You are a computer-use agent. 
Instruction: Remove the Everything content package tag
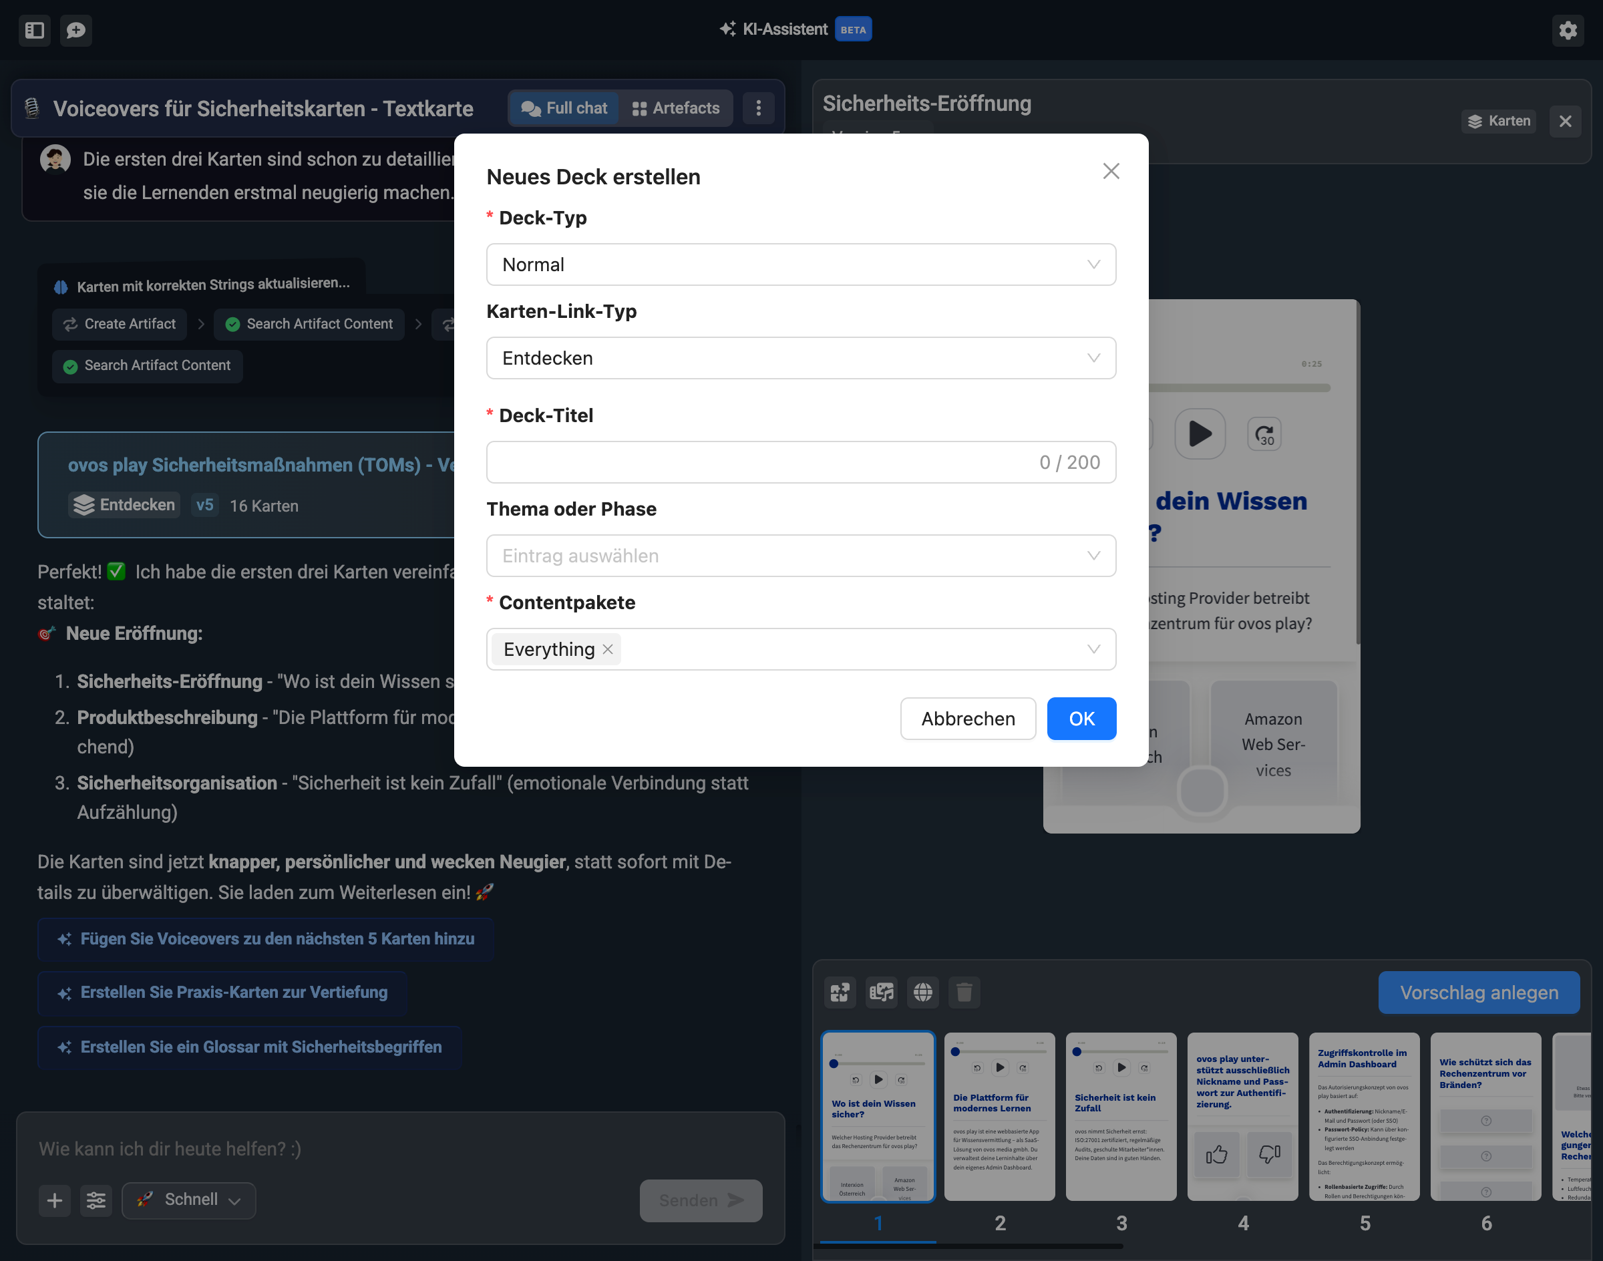[x=608, y=649]
